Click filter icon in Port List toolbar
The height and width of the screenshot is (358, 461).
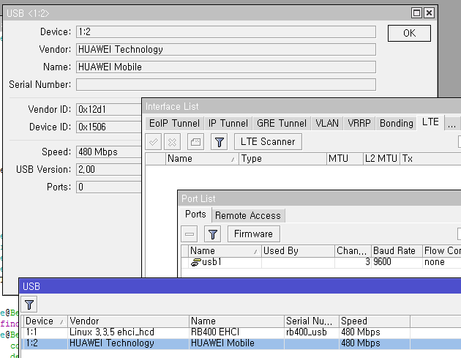pyautogui.click(x=212, y=234)
